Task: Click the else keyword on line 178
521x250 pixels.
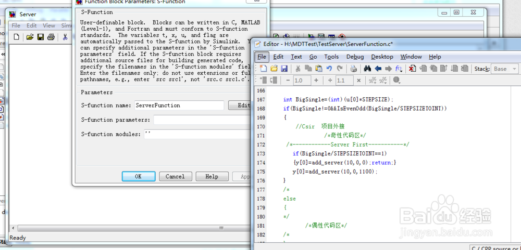Action: point(289,199)
